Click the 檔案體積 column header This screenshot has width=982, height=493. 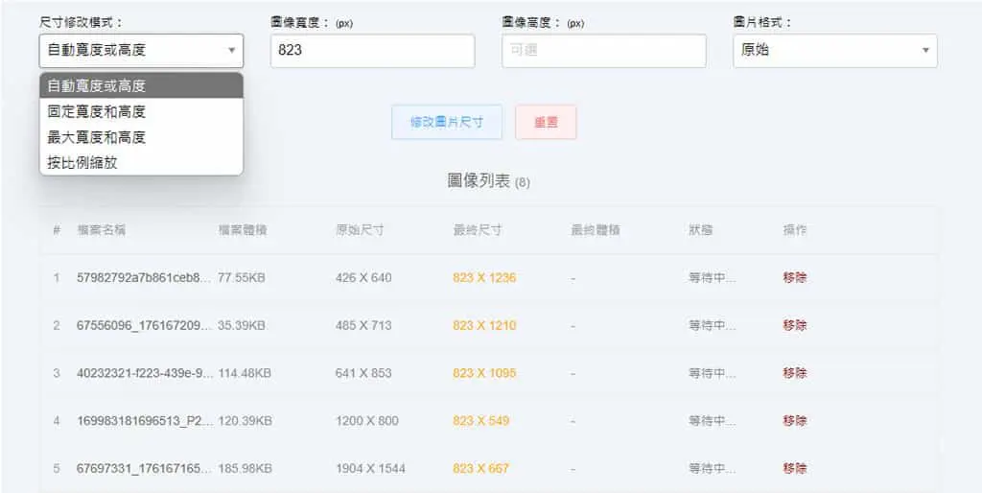[243, 230]
